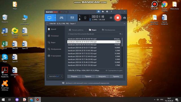This screenshot has height=102, width=181.
Task: Click the Править button
Action: [88, 76]
